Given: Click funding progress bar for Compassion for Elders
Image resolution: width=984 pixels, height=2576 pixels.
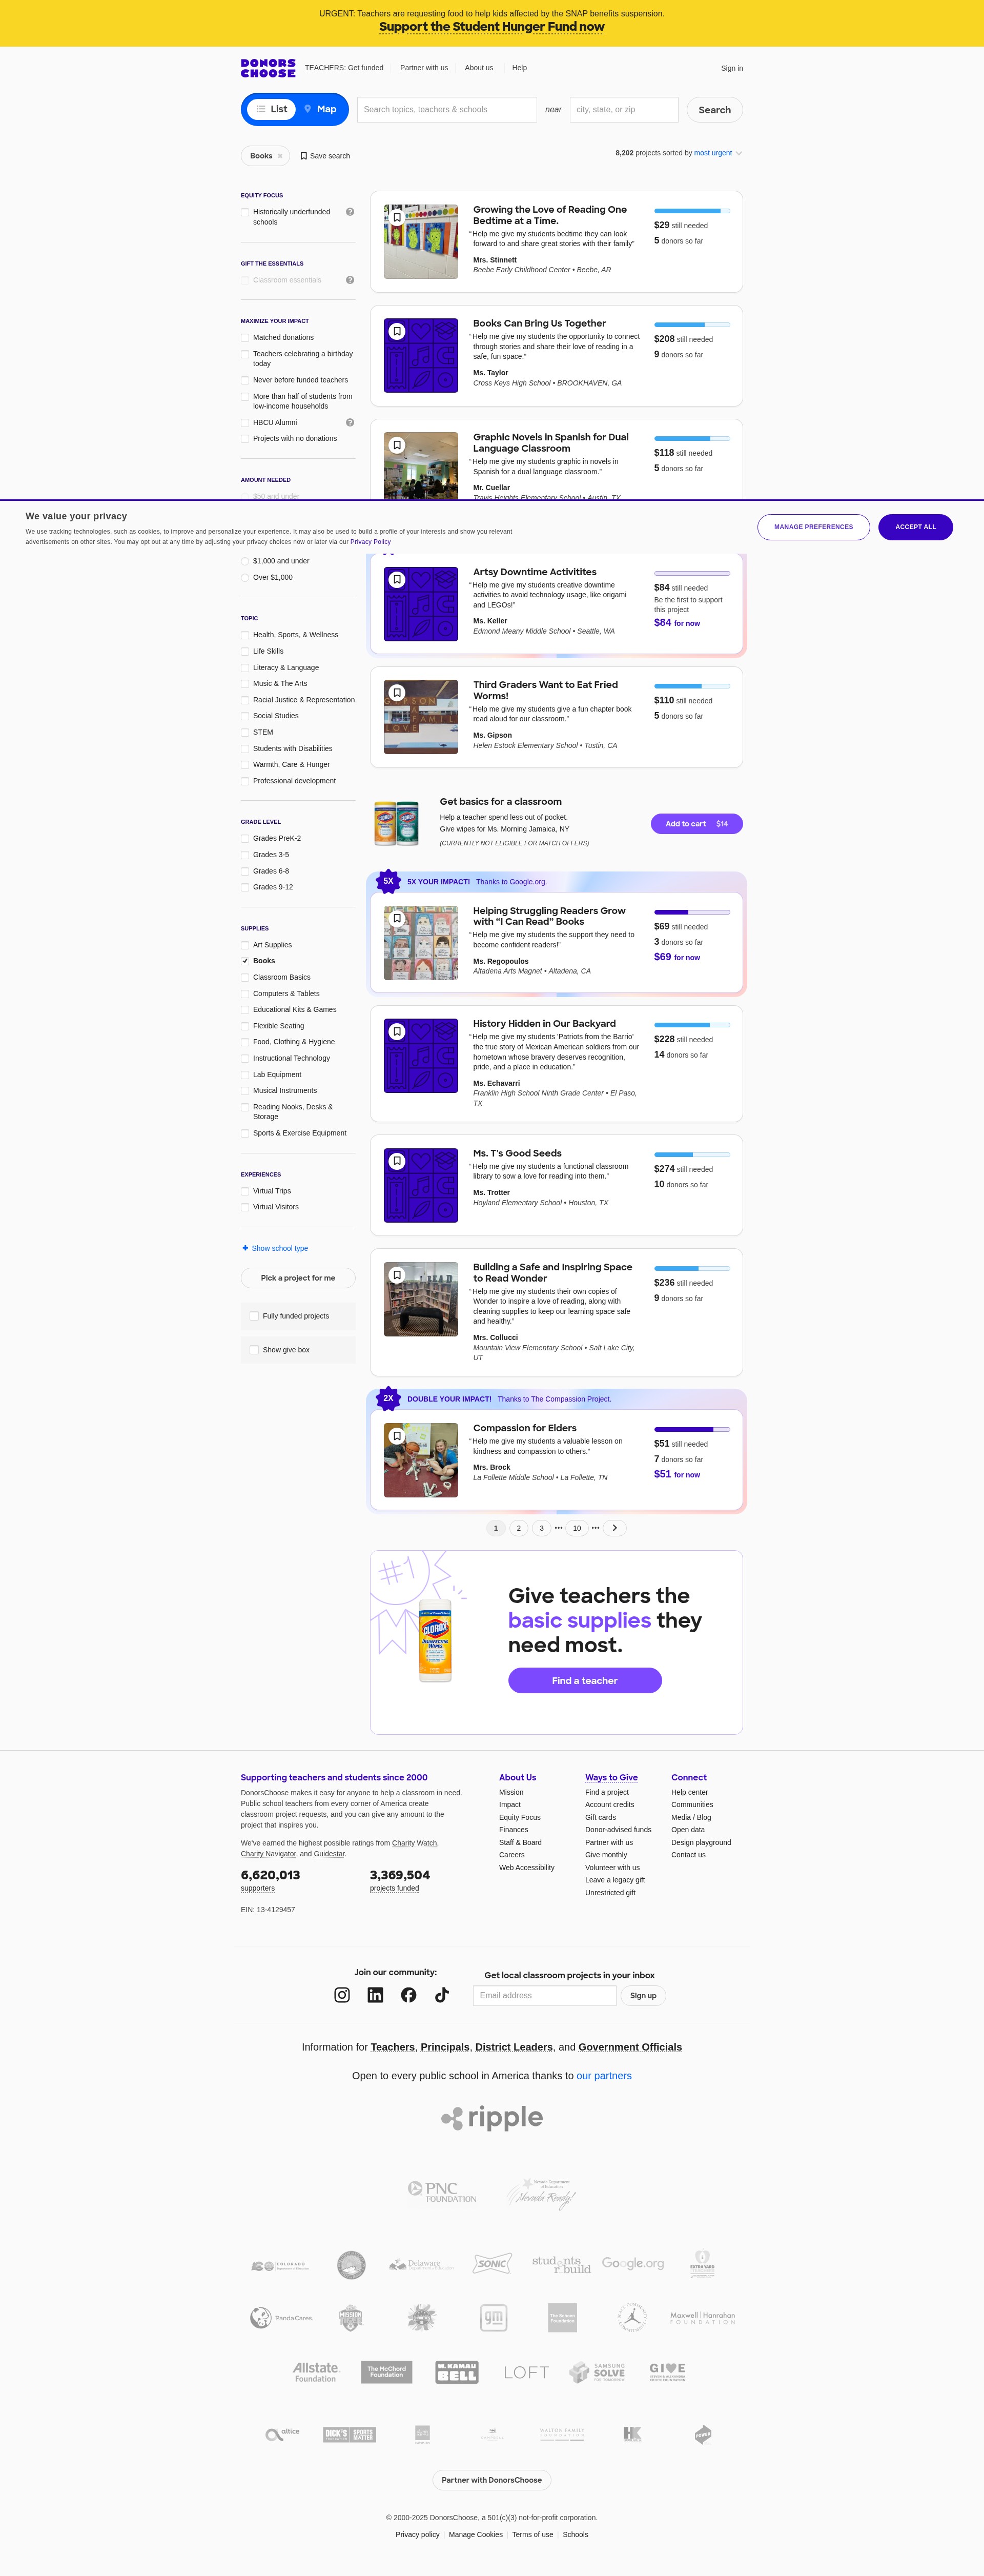Looking at the screenshot, I should (x=692, y=1430).
